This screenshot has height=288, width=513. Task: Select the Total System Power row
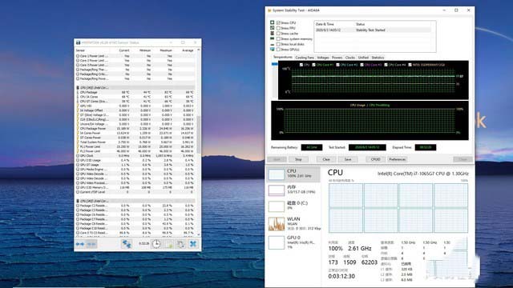tap(135, 142)
